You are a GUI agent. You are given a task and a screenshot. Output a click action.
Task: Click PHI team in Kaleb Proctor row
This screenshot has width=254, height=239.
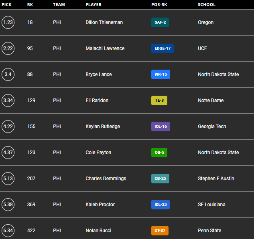pyautogui.click(x=57, y=205)
